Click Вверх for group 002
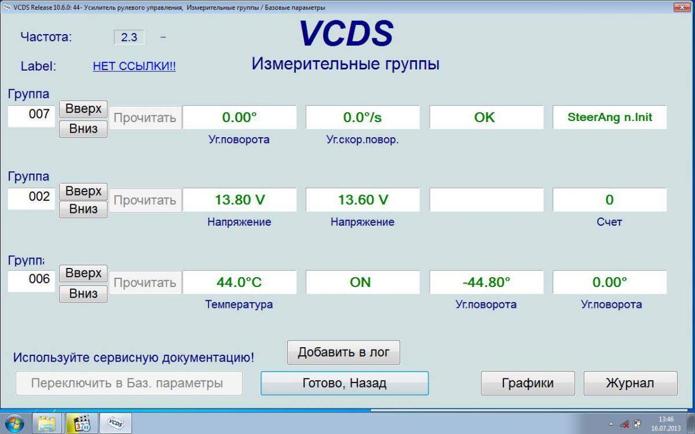The width and height of the screenshot is (695, 434). [83, 191]
